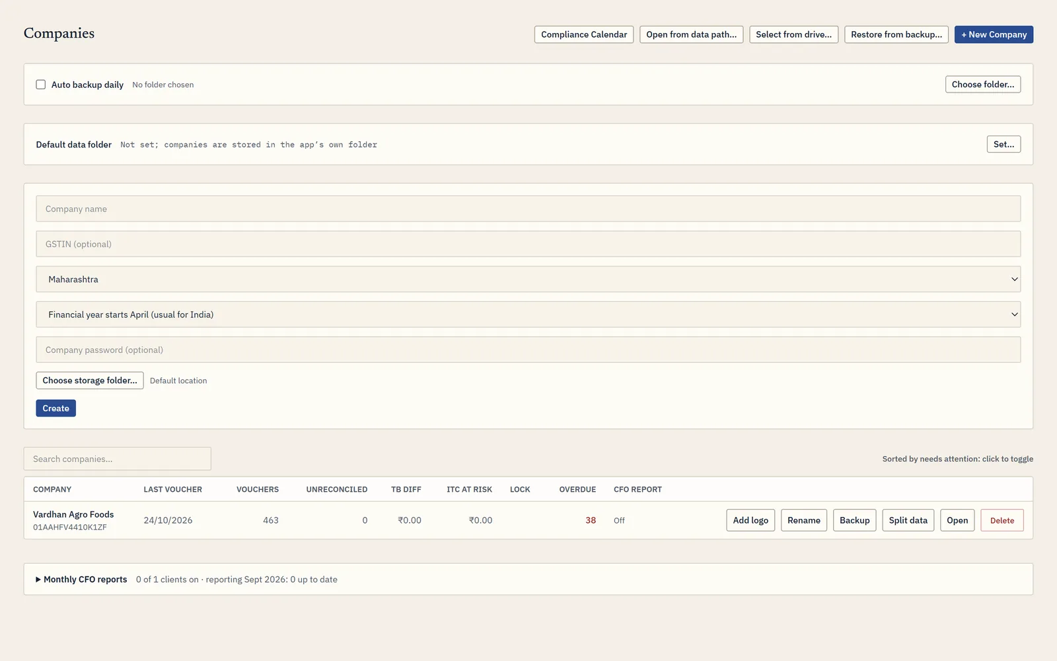The image size is (1057, 661).
Task: Toggle CFO report Off for Vardhan Agro Foods
Action: pos(619,521)
